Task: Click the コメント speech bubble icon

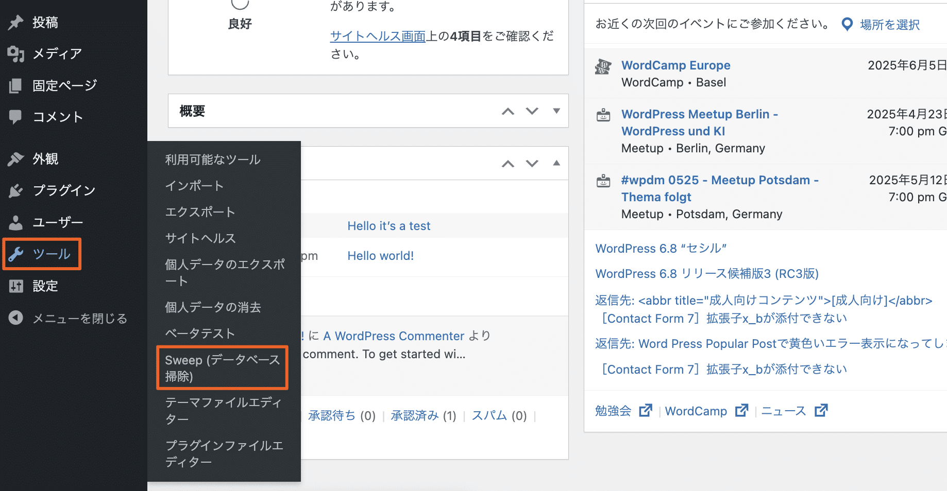Action: click(16, 117)
